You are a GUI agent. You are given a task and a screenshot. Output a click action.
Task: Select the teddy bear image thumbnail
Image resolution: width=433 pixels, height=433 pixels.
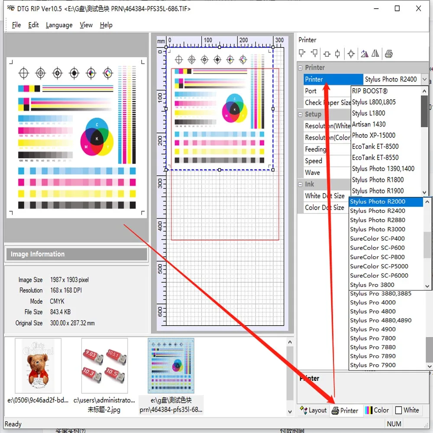click(38, 365)
